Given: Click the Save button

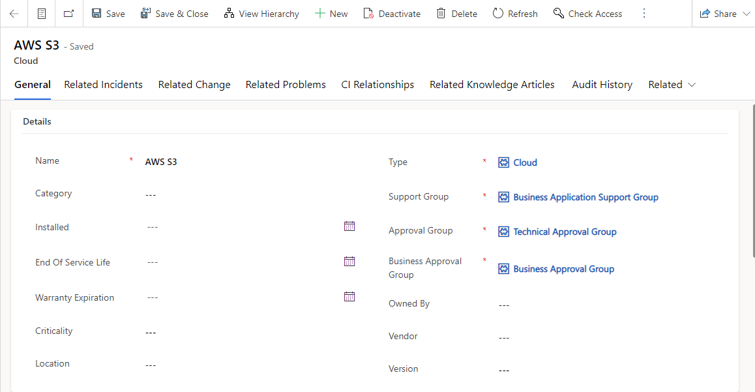Looking at the screenshot, I should pyautogui.click(x=108, y=14).
